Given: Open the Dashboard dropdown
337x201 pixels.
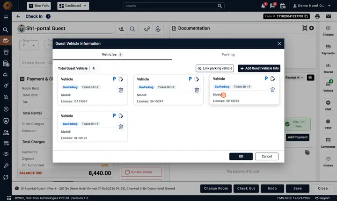Looking at the screenshot, I should pyautogui.click(x=73, y=6).
